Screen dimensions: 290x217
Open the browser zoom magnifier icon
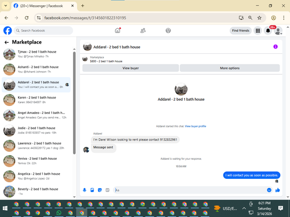(250, 18)
